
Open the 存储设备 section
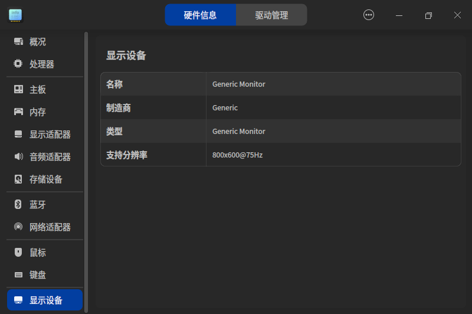45,179
